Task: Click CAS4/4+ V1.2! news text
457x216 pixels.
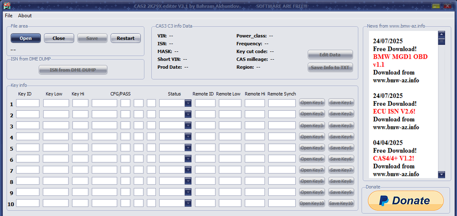Action: click(x=394, y=158)
